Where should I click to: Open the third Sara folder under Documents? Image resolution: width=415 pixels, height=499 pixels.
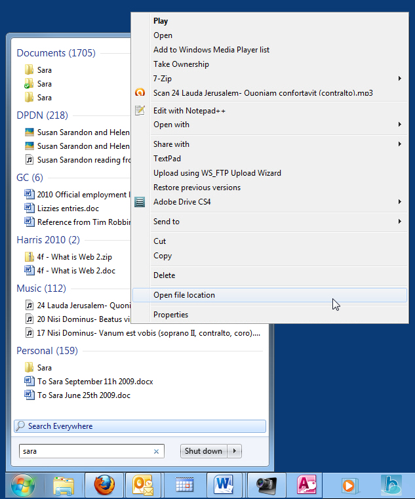[38, 98]
